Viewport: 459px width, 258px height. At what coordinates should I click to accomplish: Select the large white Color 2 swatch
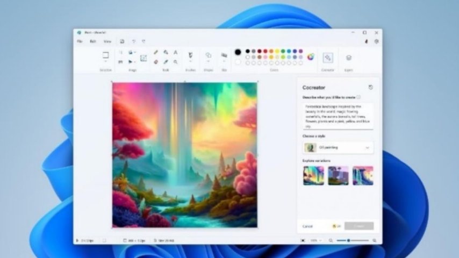click(238, 62)
